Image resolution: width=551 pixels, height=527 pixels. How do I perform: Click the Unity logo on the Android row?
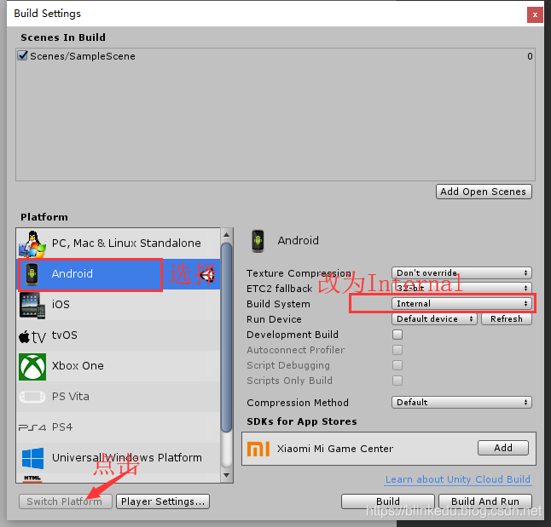point(207,274)
